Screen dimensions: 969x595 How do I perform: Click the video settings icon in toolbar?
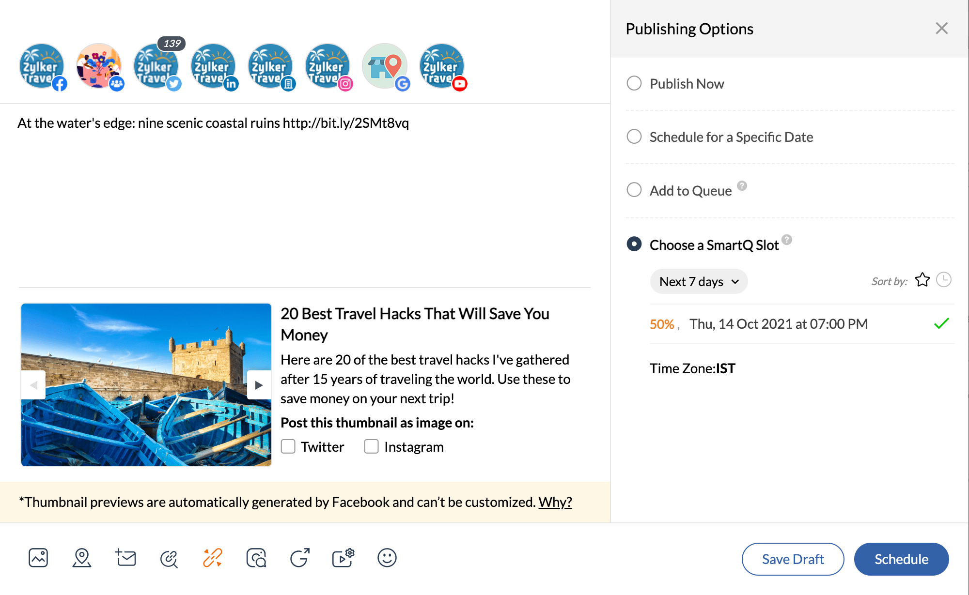coord(343,558)
